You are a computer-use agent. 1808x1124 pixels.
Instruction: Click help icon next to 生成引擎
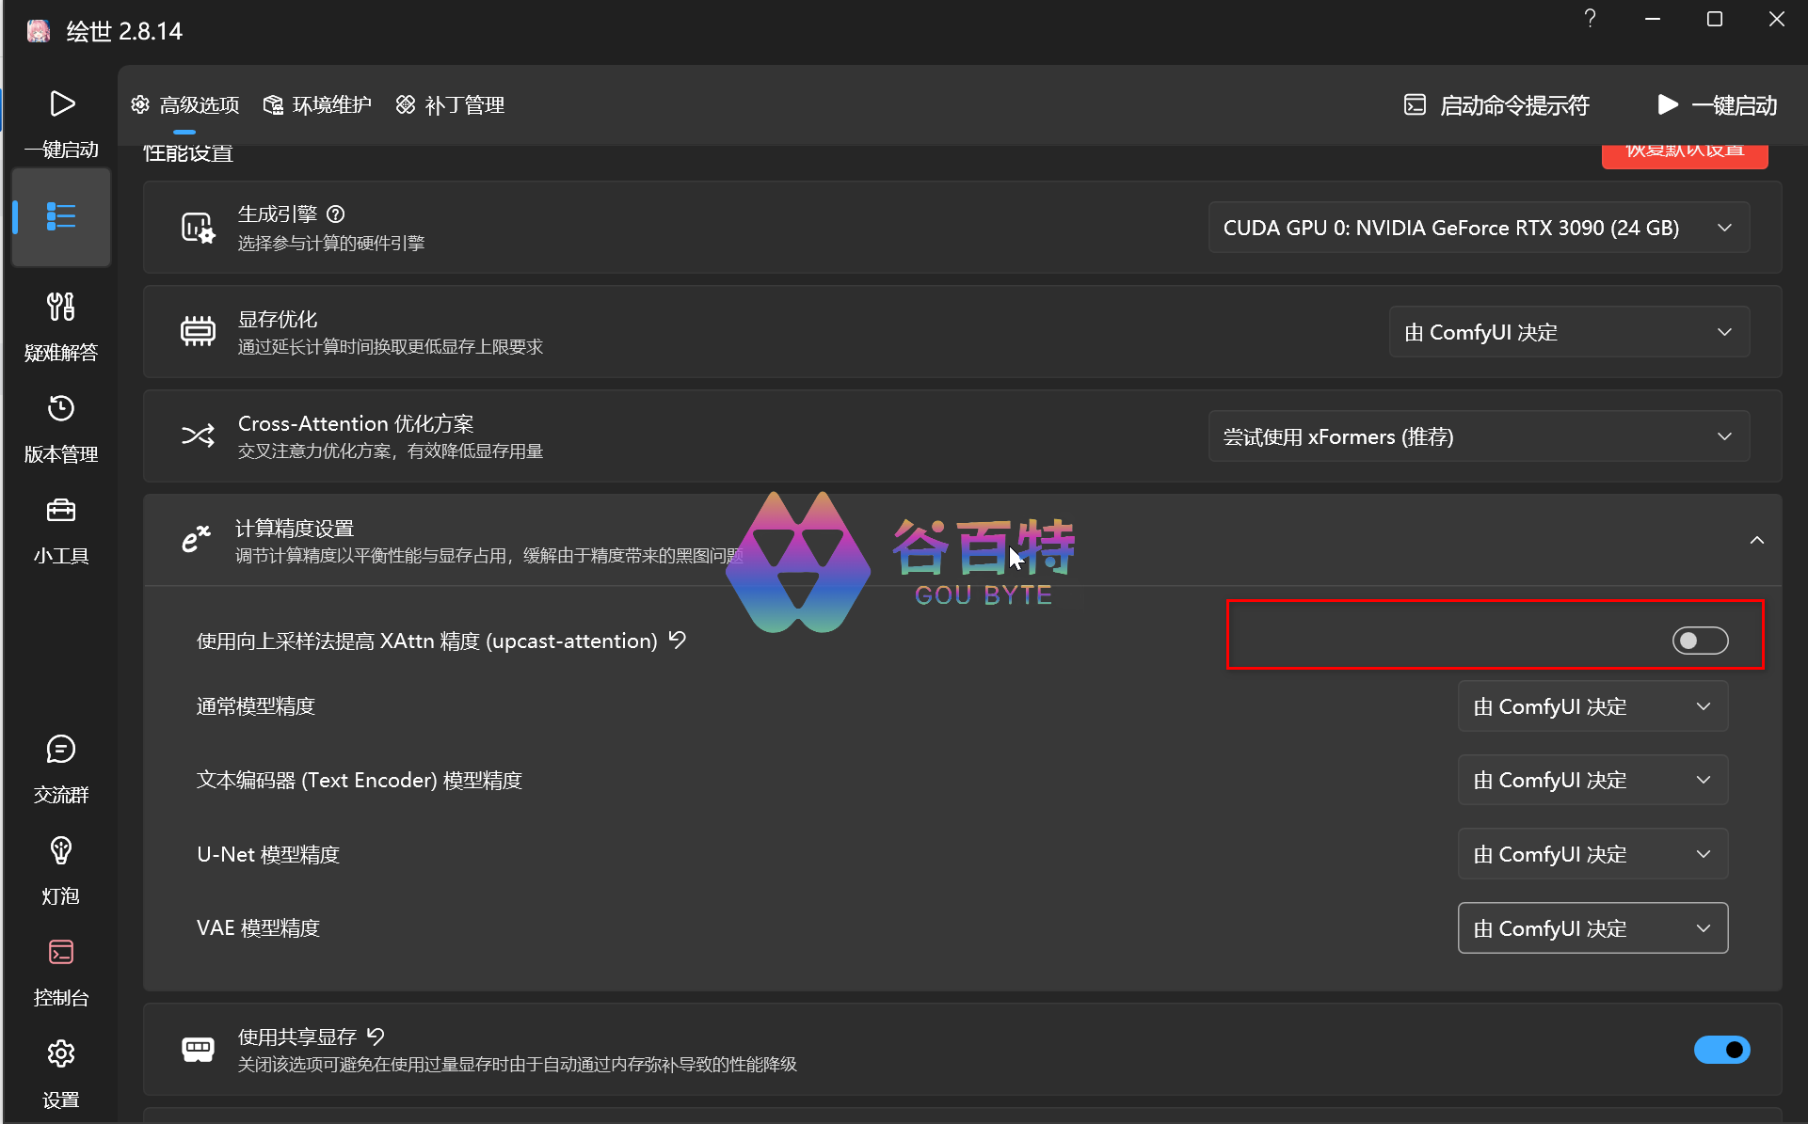[336, 214]
